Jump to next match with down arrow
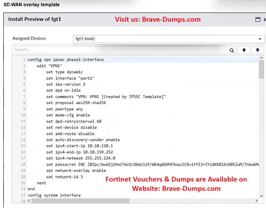The image size is (266, 208). 257,50
